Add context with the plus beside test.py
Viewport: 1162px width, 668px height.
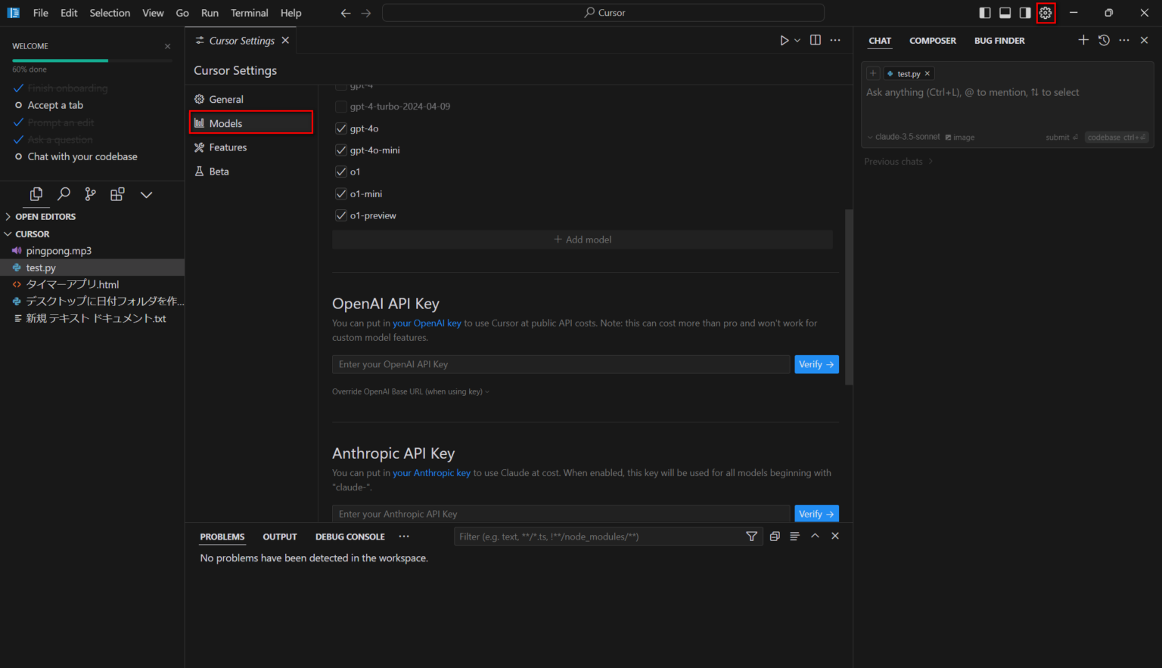tap(873, 73)
